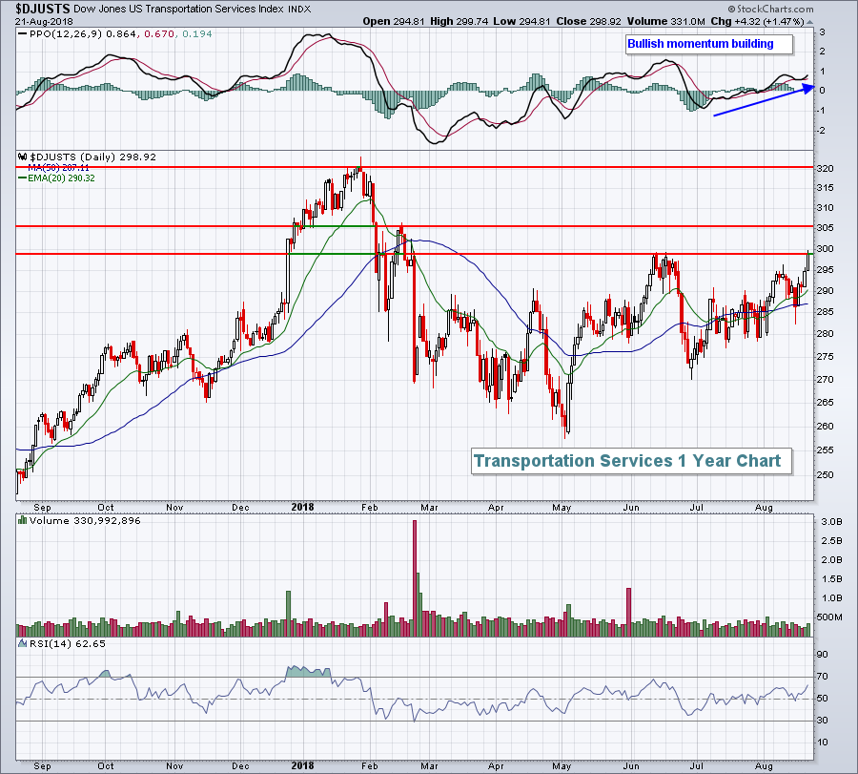This screenshot has height=774, width=858.
Task: Click the small up triangle after Chg value
Action: [x=809, y=23]
